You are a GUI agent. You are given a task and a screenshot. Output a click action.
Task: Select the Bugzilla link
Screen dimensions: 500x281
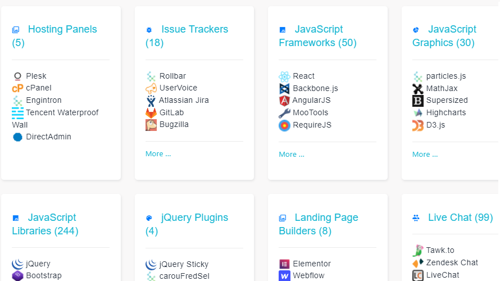(x=174, y=124)
